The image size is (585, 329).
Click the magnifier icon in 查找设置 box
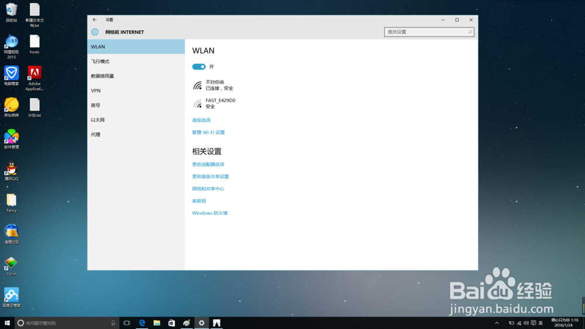[x=470, y=32]
